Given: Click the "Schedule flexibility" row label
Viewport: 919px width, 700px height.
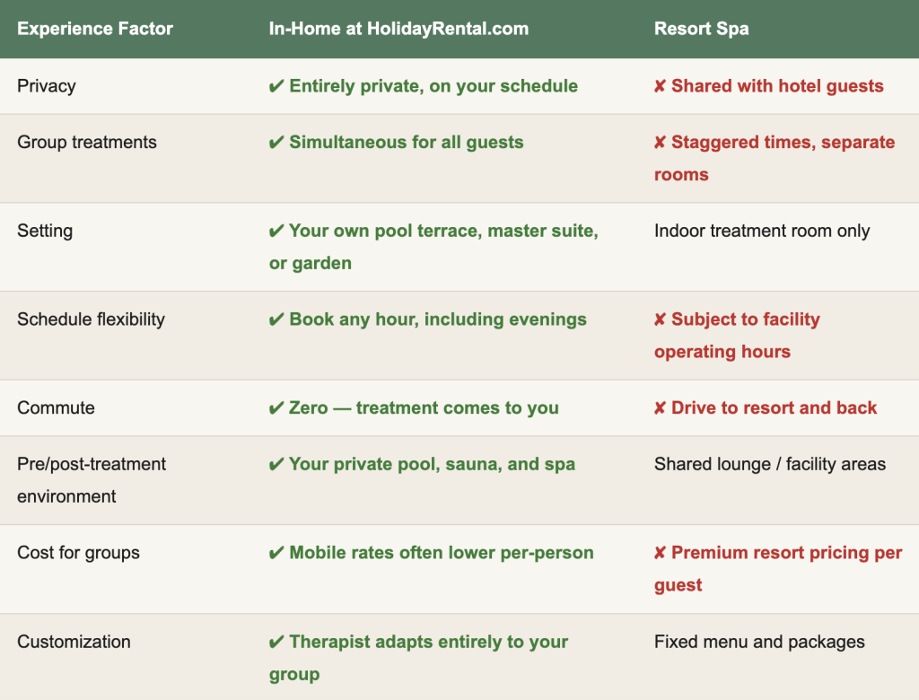Looking at the screenshot, I should coord(91,319).
